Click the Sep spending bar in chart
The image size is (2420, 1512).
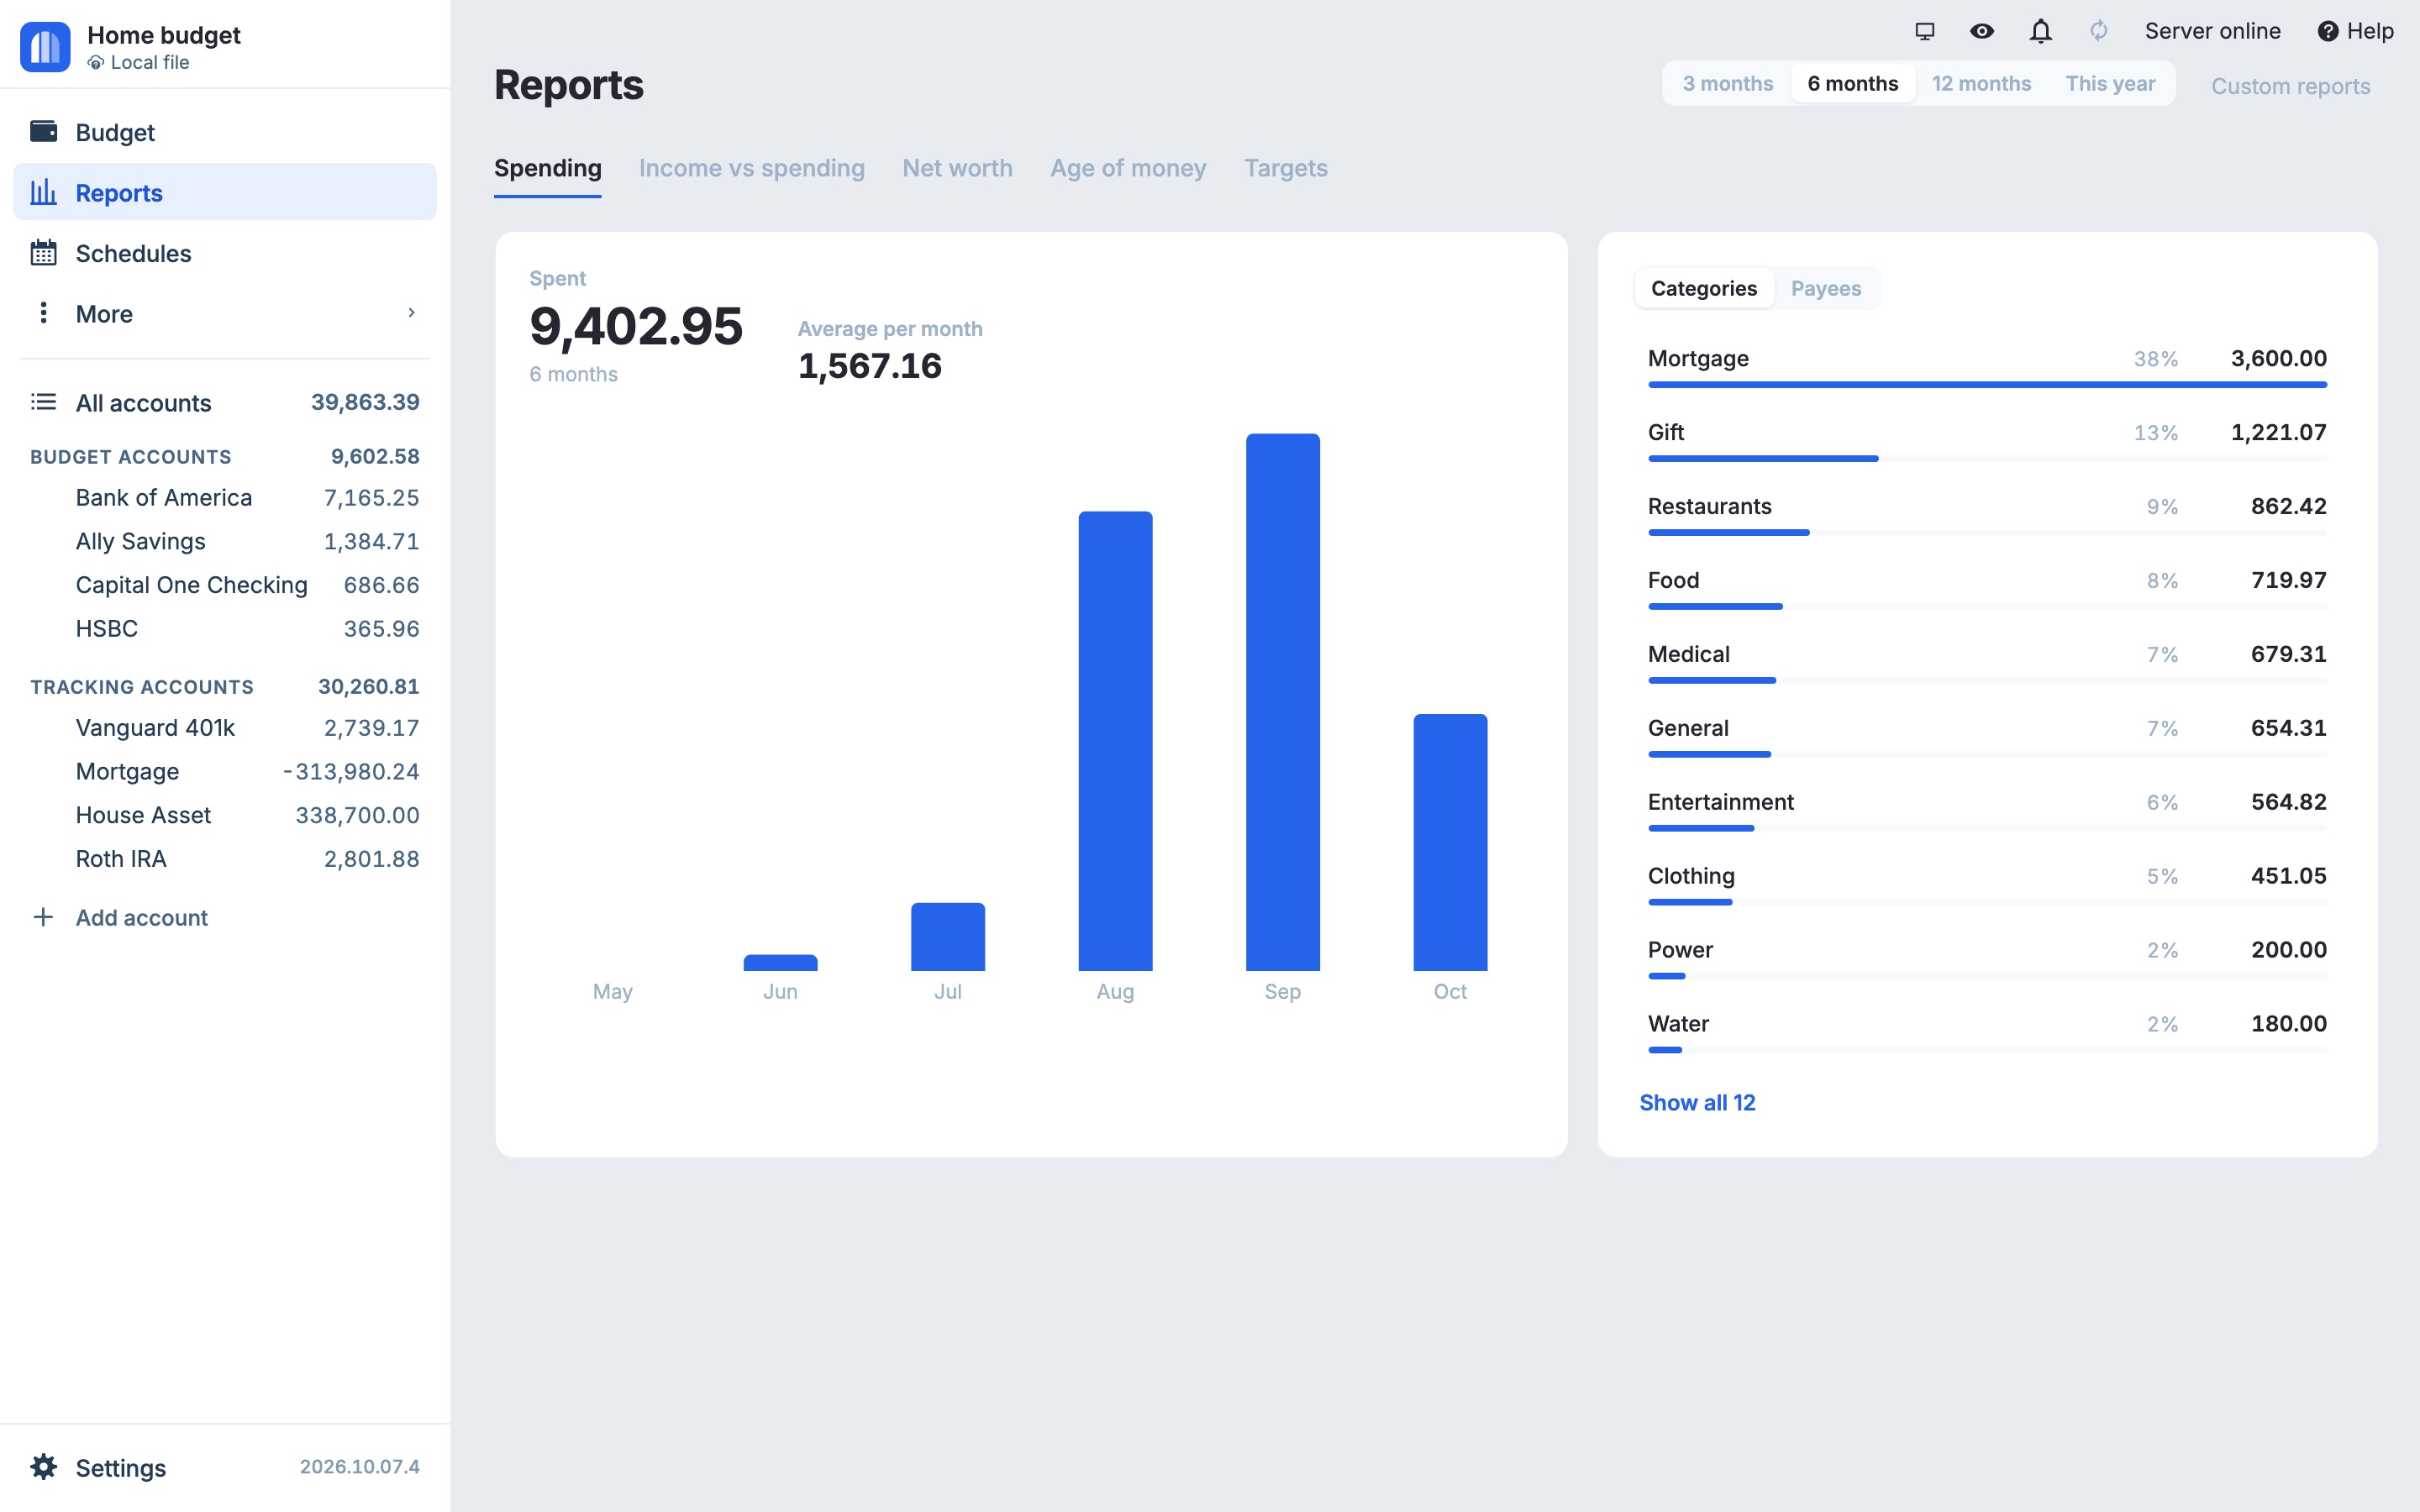(1282, 702)
